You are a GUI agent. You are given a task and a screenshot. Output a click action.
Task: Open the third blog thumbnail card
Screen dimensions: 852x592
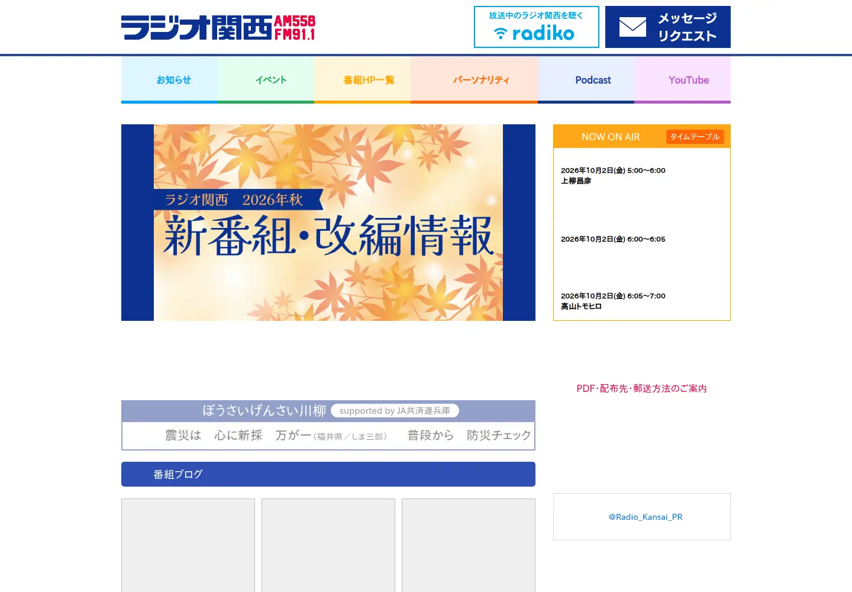(469, 545)
